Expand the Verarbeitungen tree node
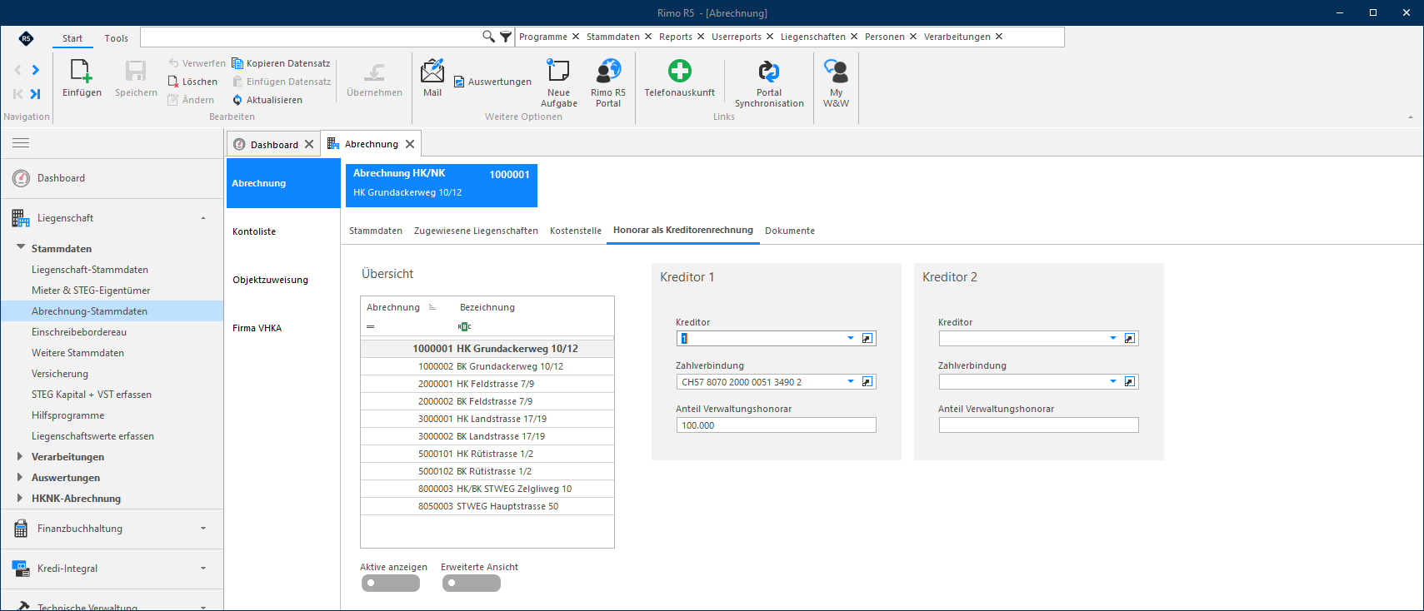This screenshot has height=611, width=1424. click(x=20, y=456)
